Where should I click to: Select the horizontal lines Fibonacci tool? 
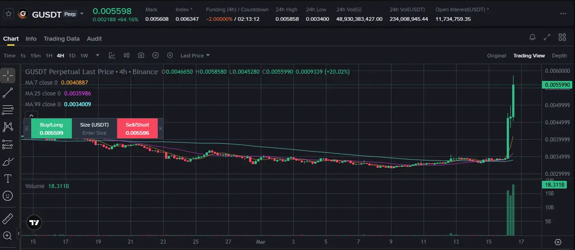tap(8, 110)
